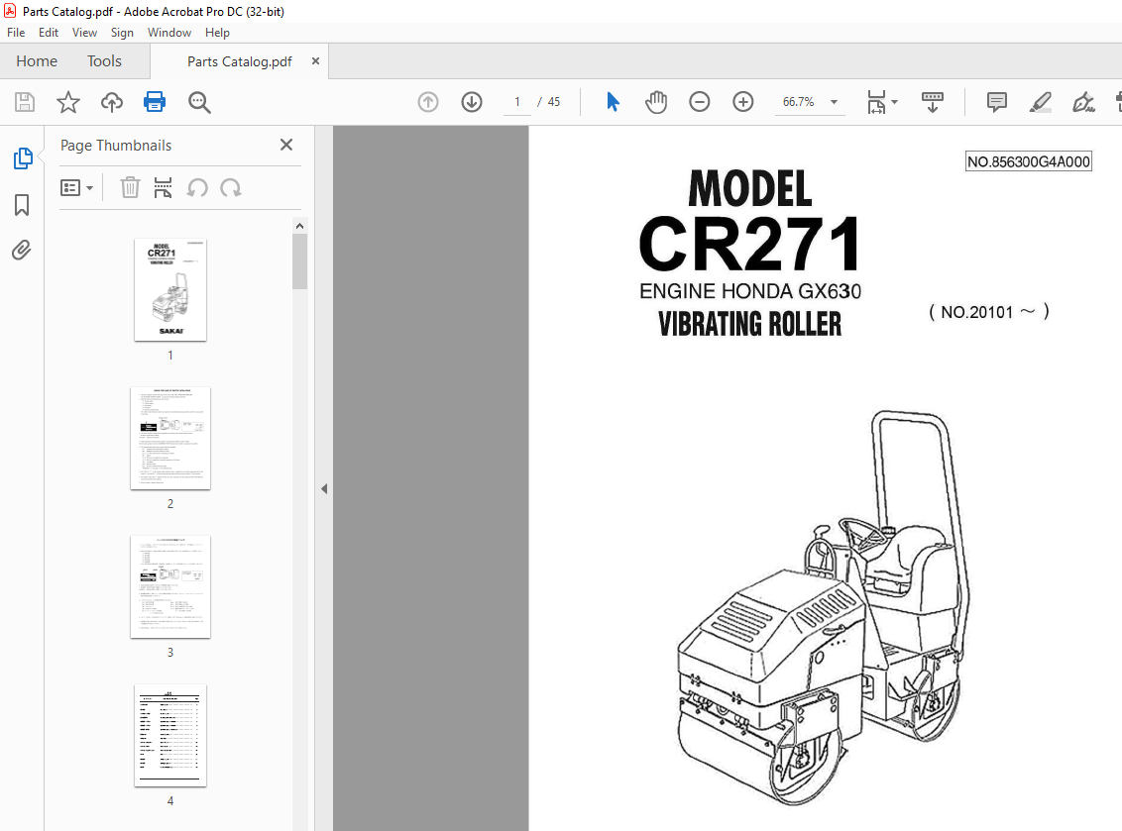Screen dimensions: 1122x831
Task: Add the star bookmark to this file
Action: [68, 102]
